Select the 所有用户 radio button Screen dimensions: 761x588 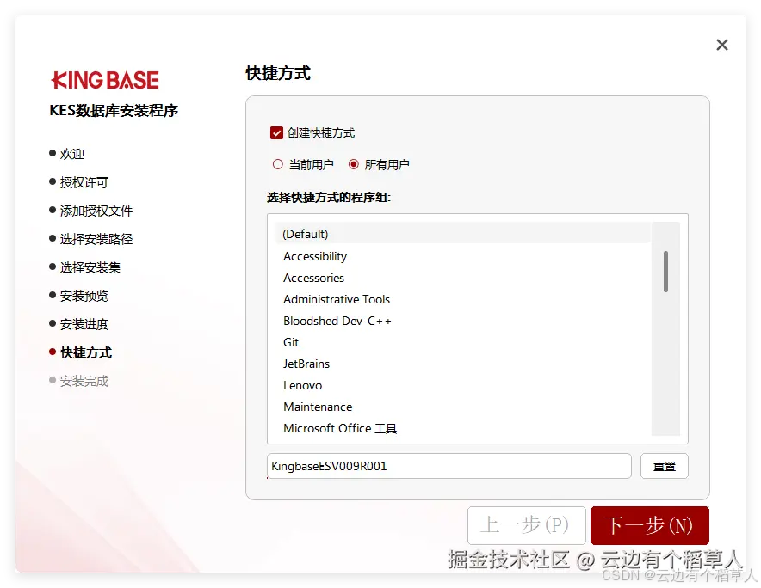pos(353,164)
